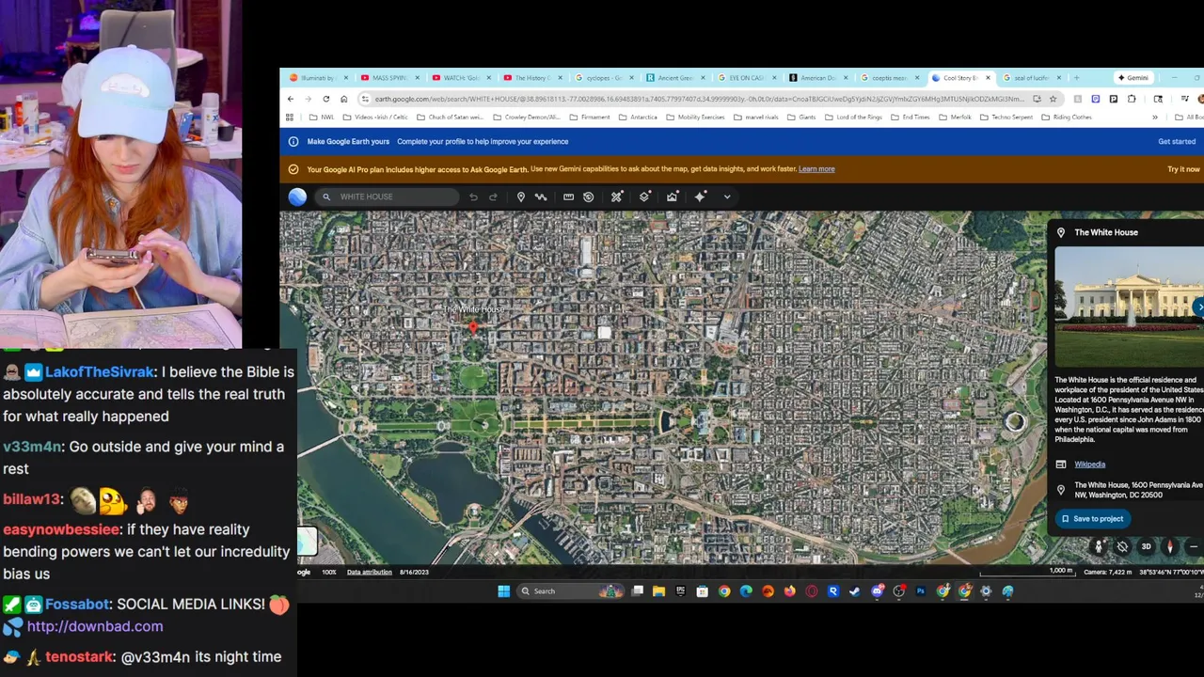Switch to the Illuminati browser tab
Image resolution: width=1204 pixels, height=677 pixels.
[x=317, y=78]
